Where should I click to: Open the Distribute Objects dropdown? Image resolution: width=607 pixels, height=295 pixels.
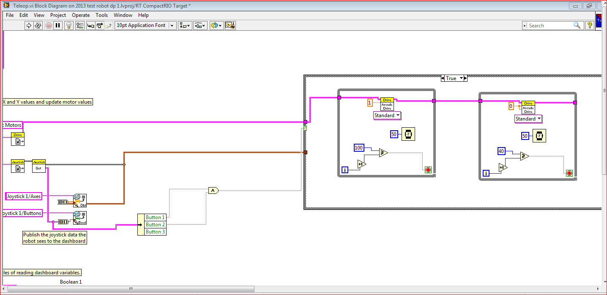coord(200,25)
